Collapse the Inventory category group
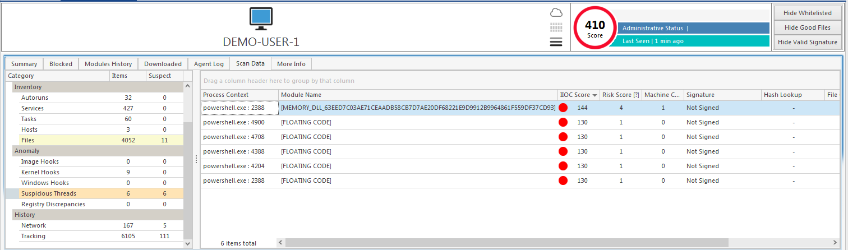This screenshot has width=848, height=250. tap(98, 87)
